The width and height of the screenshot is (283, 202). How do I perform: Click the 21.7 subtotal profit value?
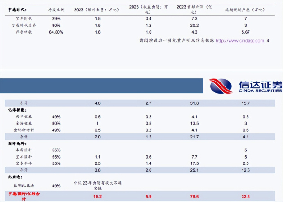tap(195, 137)
